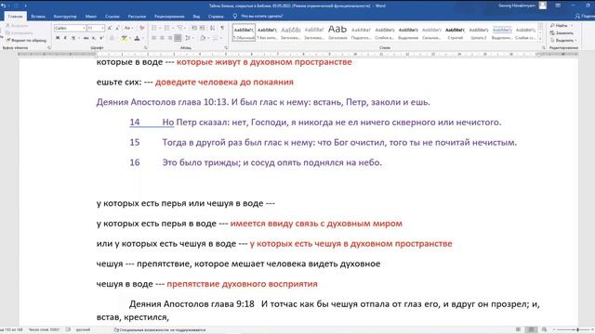Switch to the Вставка tab
The width and height of the screenshot is (595, 334).
point(38,17)
